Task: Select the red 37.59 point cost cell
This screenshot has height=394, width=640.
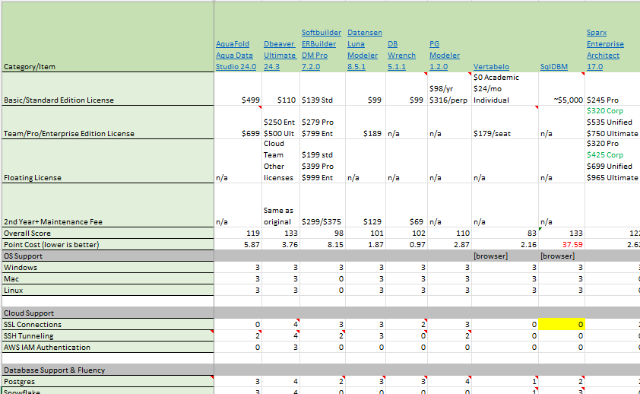Action: pos(561,245)
